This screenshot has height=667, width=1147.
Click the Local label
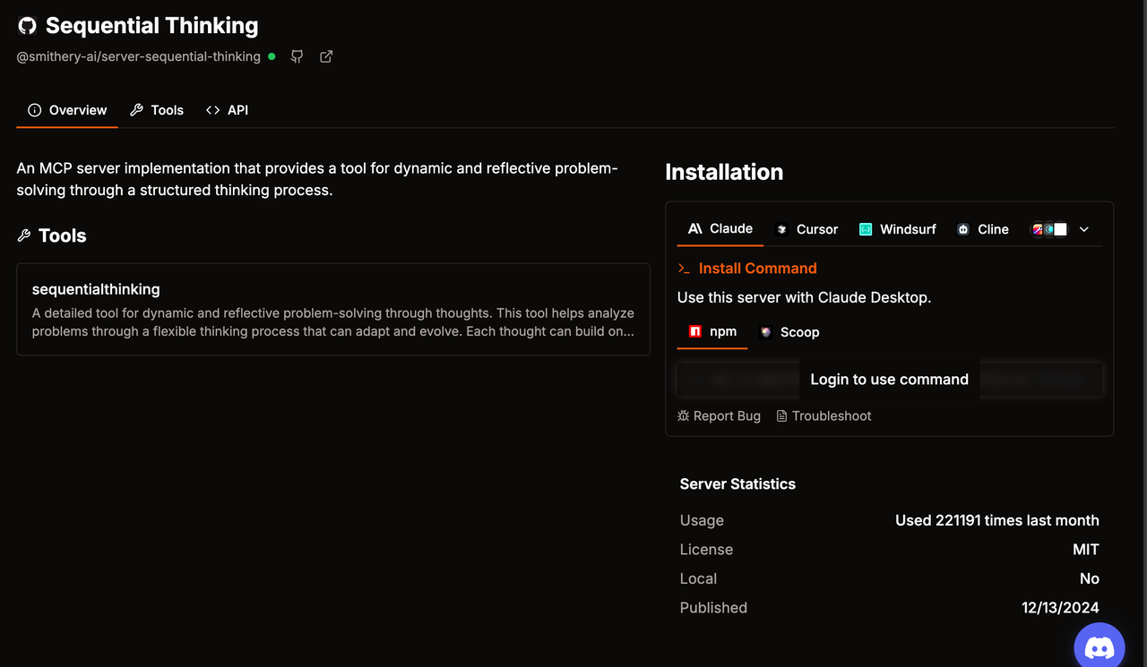pos(698,578)
